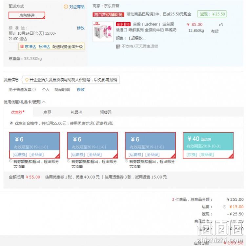The height and width of the screenshot is (246, 246).
Task: Click the orange info icon beside 对应商品
Action: (66, 7)
